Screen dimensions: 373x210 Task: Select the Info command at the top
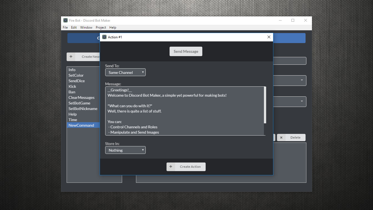tap(72, 69)
